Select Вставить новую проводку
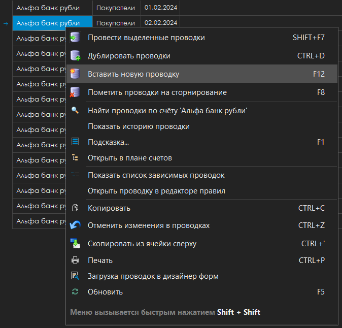 coord(202,74)
